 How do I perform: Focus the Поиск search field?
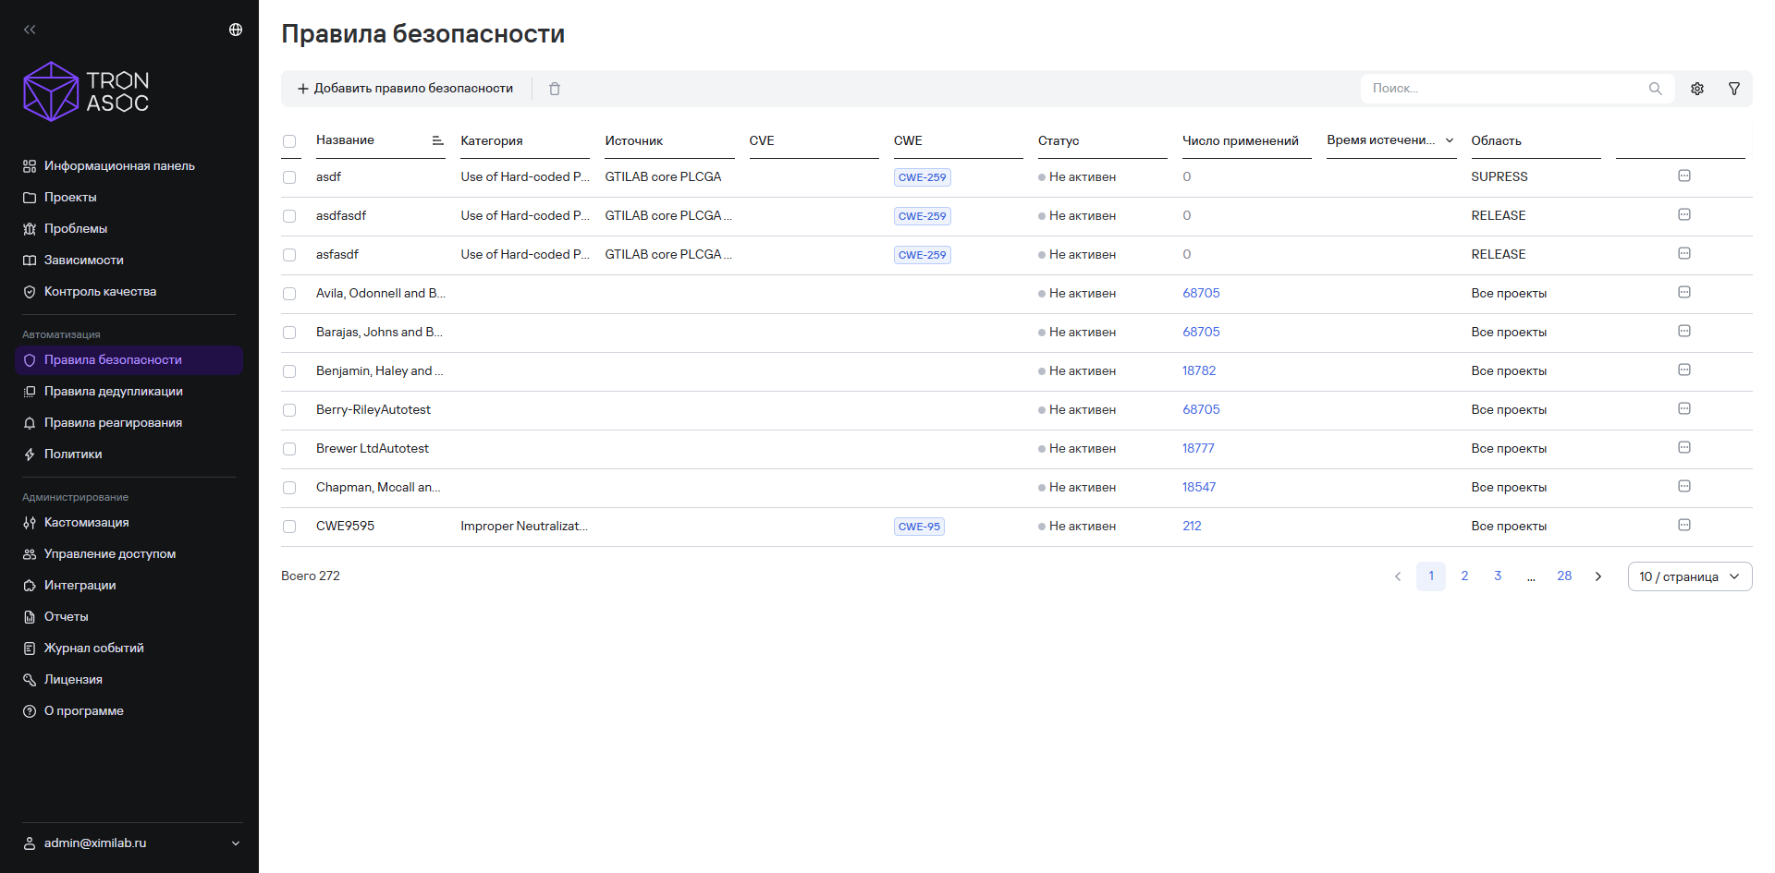pos(1507,89)
